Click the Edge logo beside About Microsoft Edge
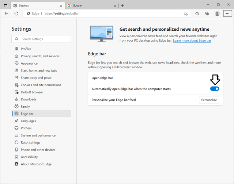Viewport: 234px width, 184px height. coord(16,164)
